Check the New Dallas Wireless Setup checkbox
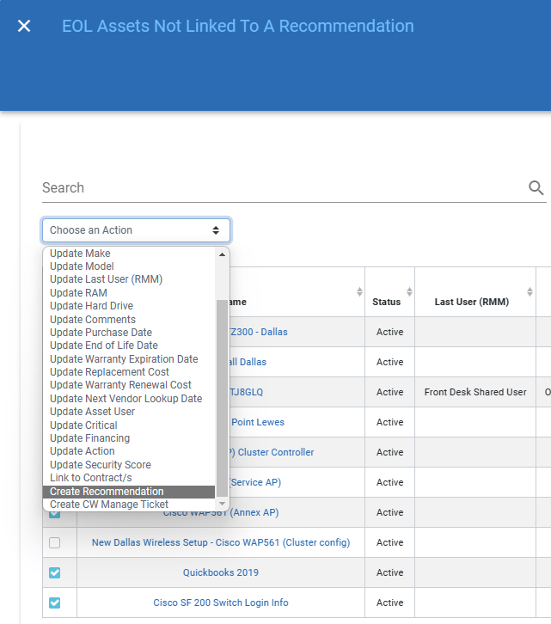Viewport: 551px width, 624px height. (54, 542)
